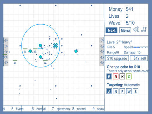The height and width of the screenshot is (114, 152).
Task: Set targeting mode to W
Action: coord(129,91)
